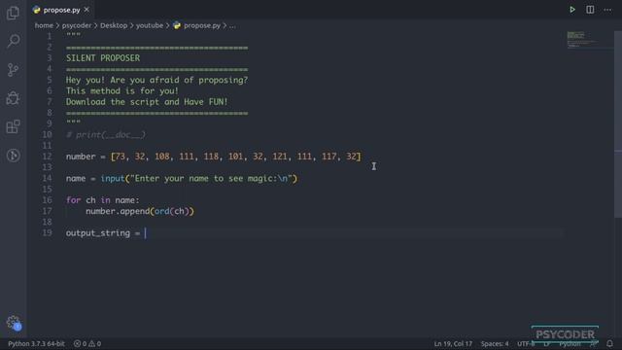Show the errors and warnings count

click(x=87, y=343)
